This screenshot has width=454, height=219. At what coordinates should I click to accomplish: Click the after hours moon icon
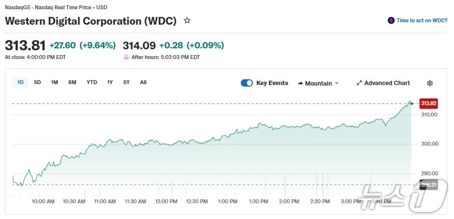pyautogui.click(x=126, y=57)
